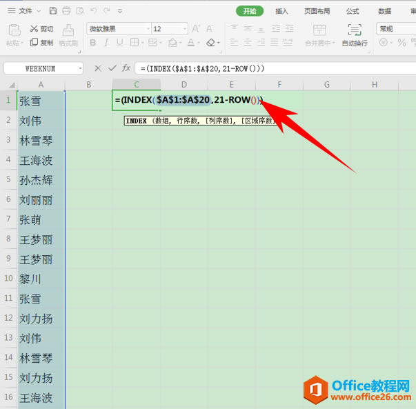Open the eraser clear dropdown arrow
Image resolution: width=416 pixels, height=409 pixels.
coord(219,43)
